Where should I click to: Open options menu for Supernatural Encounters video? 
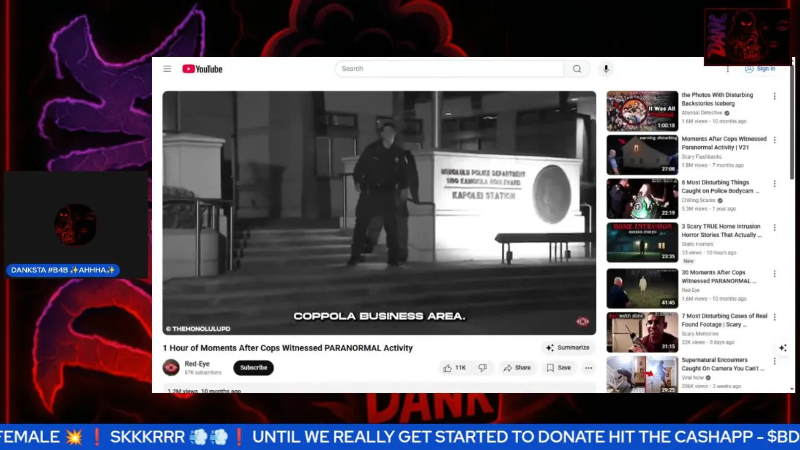coord(774,361)
